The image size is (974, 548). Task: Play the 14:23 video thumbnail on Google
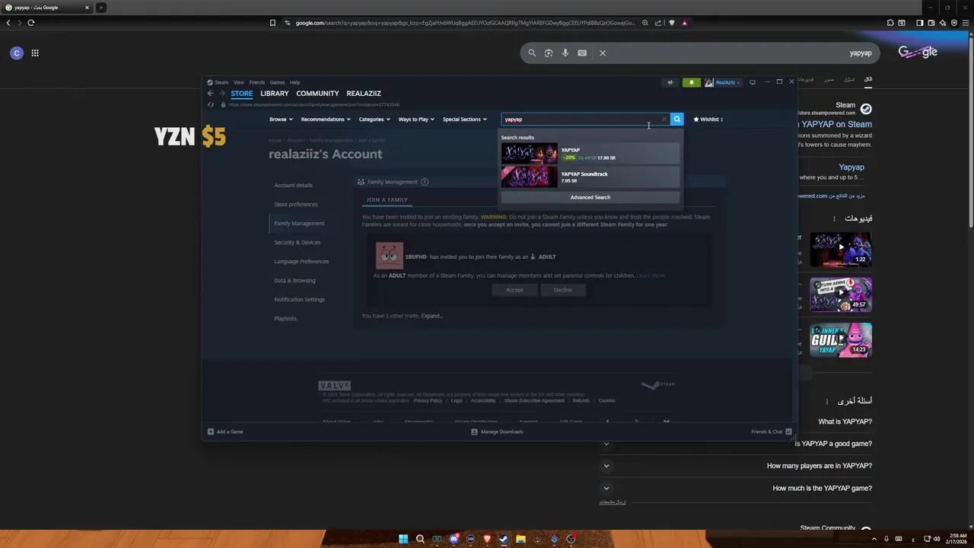(x=841, y=339)
